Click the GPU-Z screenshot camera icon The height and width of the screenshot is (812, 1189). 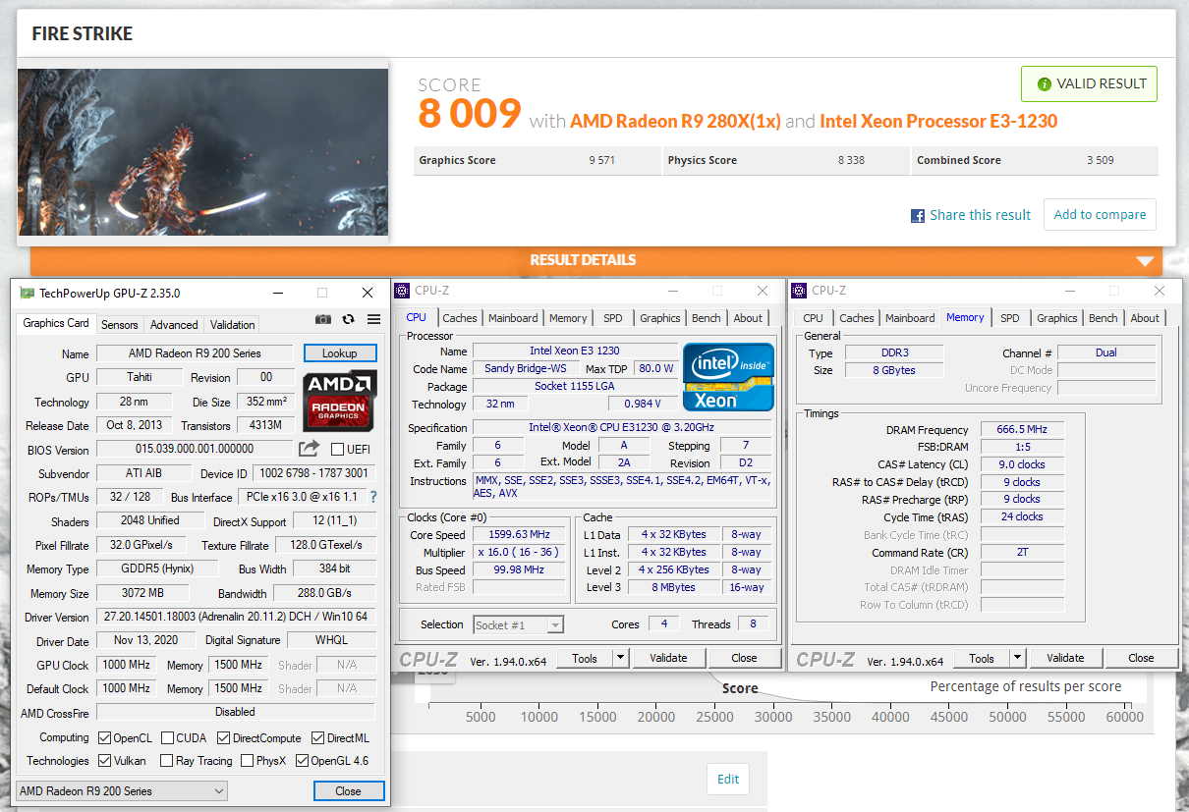click(x=323, y=320)
